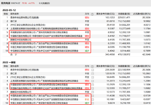Click the 排名 column header in the 2022-05-12 table
The width and height of the screenshot is (151, 105).
(6, 14)
